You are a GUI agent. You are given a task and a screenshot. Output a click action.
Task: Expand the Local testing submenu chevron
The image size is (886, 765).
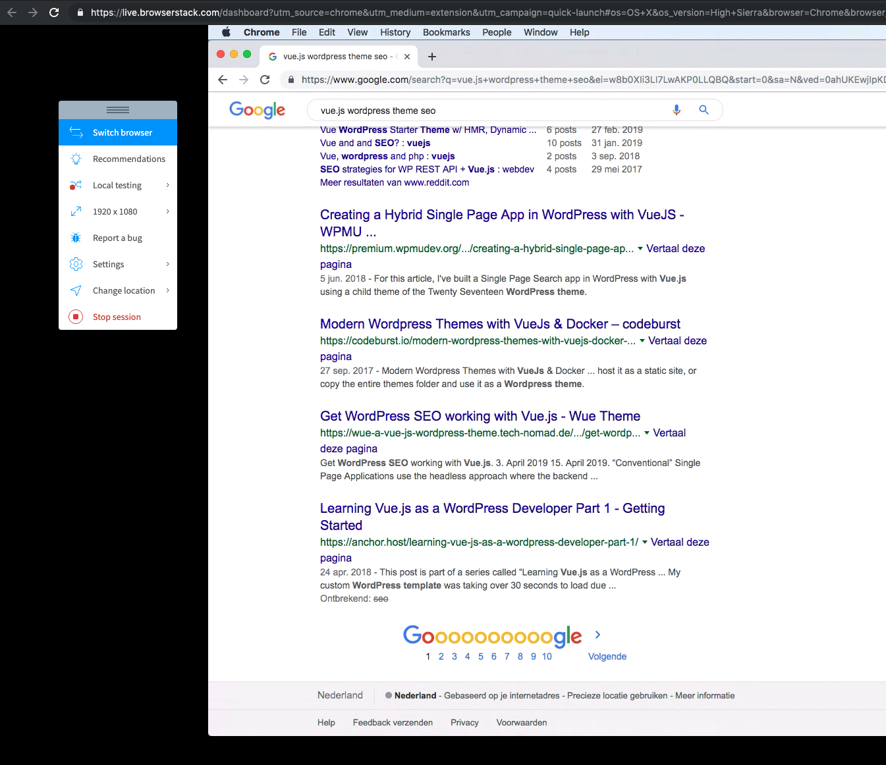pos(168,185)
